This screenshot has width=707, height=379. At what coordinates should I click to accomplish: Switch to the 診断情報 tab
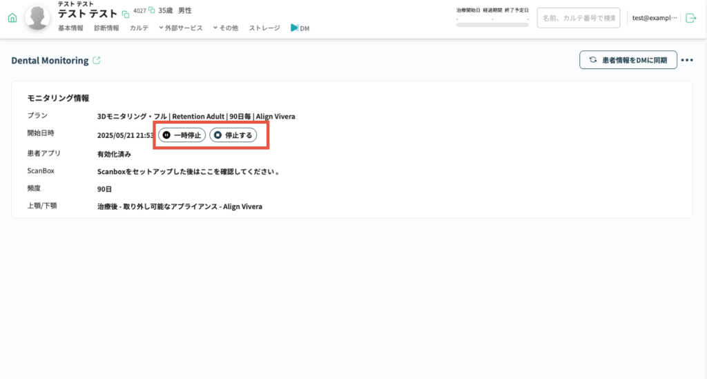(106, 28)
